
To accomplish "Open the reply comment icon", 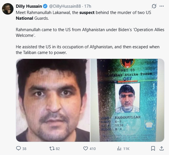I will [18, 148].
